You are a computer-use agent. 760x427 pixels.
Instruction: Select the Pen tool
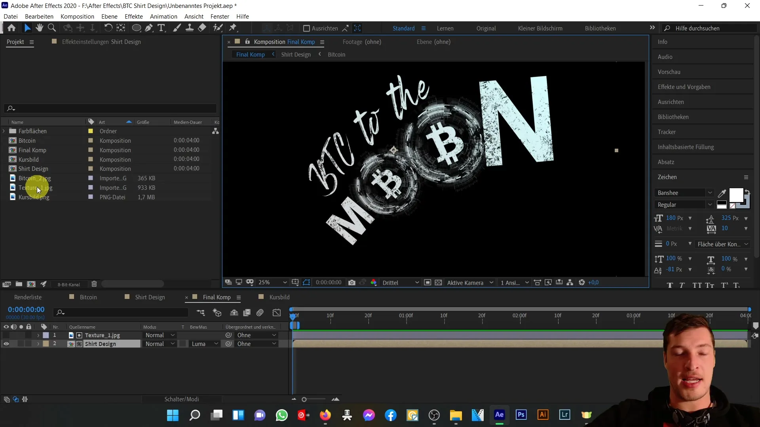pos(149,28)
